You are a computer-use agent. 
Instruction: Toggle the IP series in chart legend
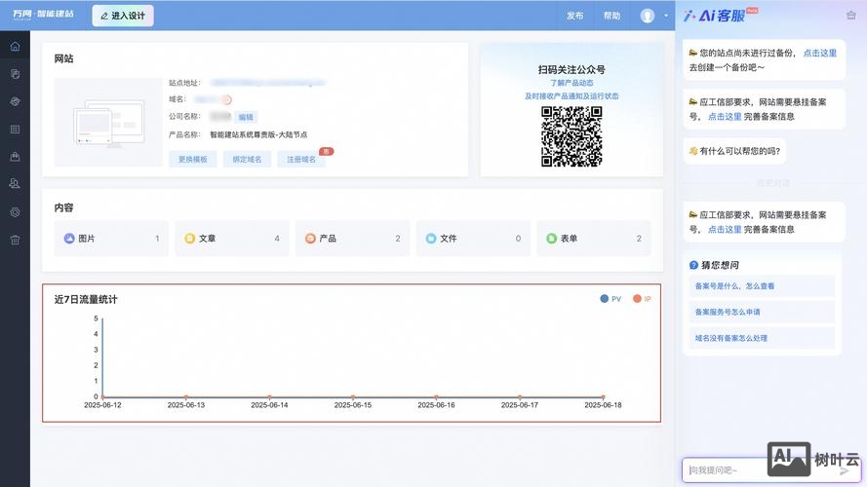point(642,299)
